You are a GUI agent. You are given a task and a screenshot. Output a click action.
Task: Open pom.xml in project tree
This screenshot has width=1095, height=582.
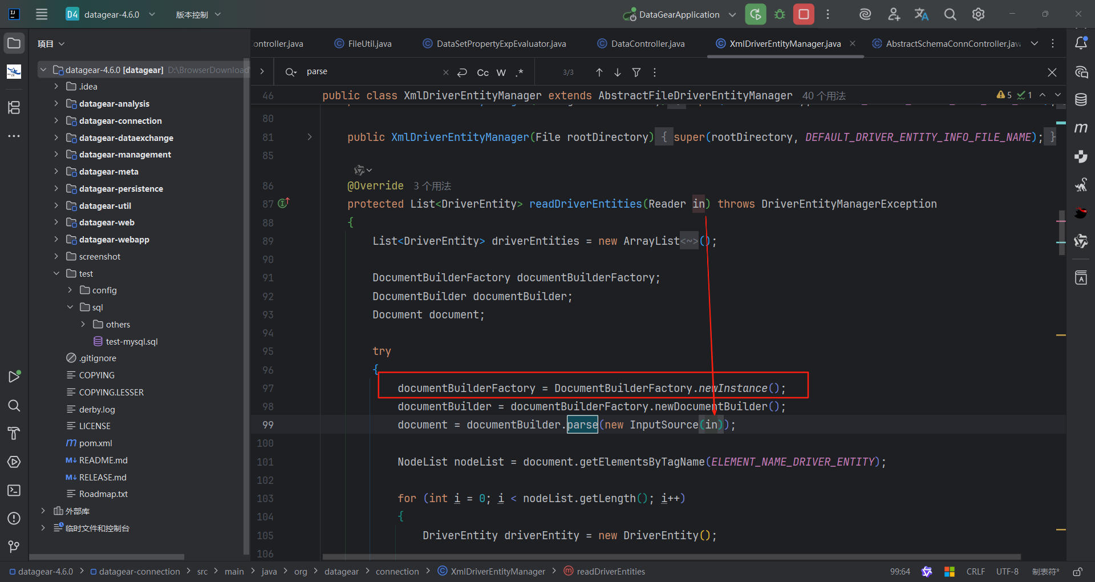click(x=95, y=443)
